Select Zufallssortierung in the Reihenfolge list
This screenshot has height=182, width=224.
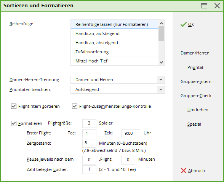click(115, 52)
